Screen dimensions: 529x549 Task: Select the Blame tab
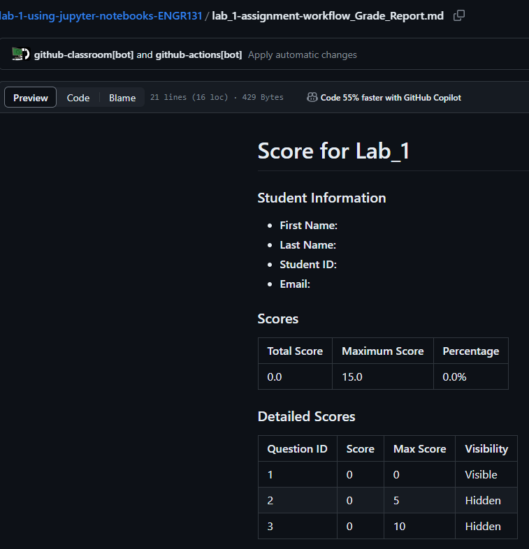click(122, 98)
